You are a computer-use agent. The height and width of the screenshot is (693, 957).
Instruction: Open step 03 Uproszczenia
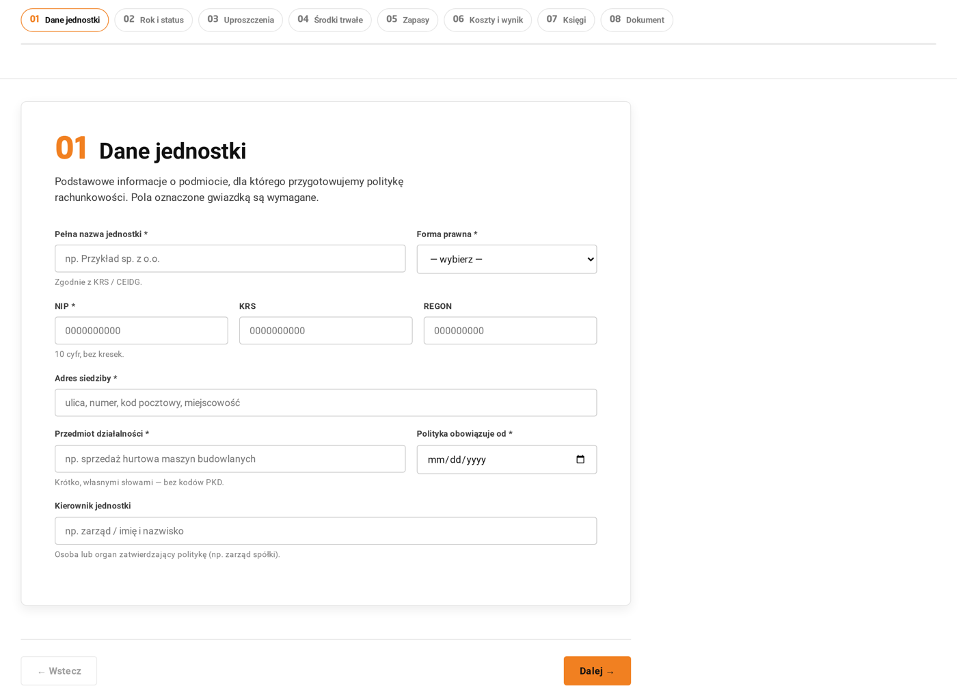point(241,20)
